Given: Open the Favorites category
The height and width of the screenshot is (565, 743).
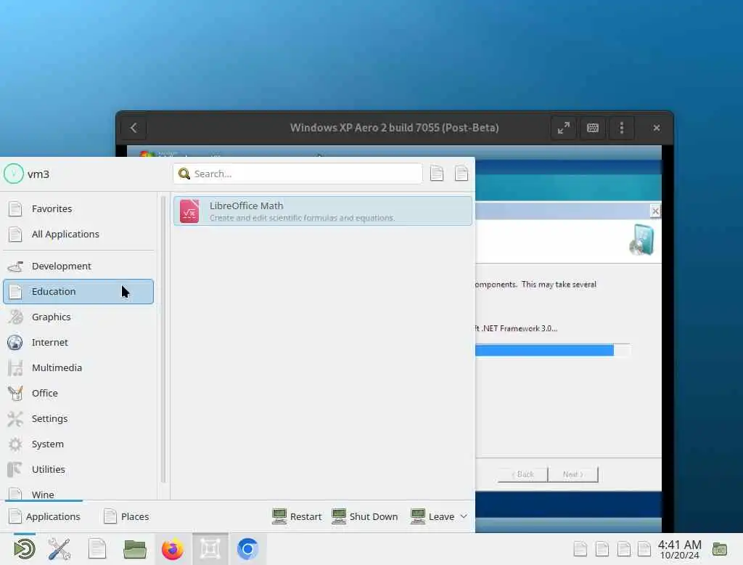Looking at the screenshot, I should (x=78, y=208).
